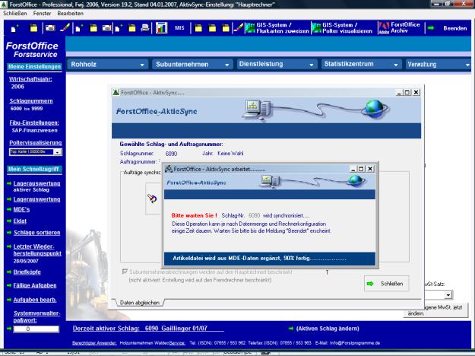The height and width of the screenshot is (356, 475).
Task: Open GIS-System Polter visualisieren
Action: click(343, 28)
